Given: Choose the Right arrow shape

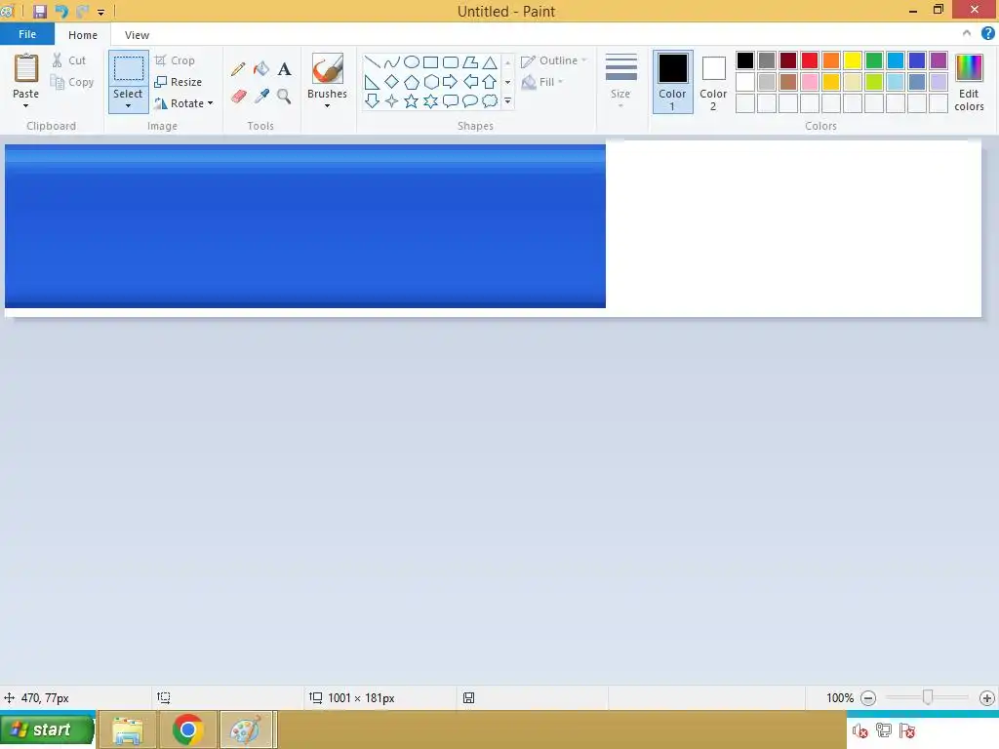Looking at the screenshot, I should pos(450,82).
